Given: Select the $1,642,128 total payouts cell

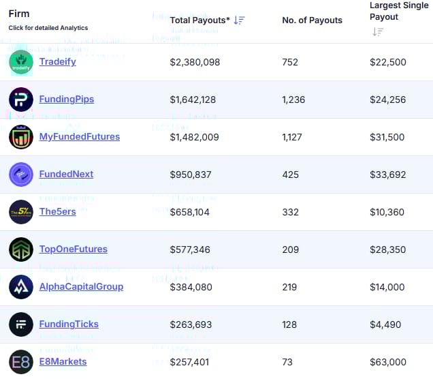Looking at the screenshot, I should (193, 100).
